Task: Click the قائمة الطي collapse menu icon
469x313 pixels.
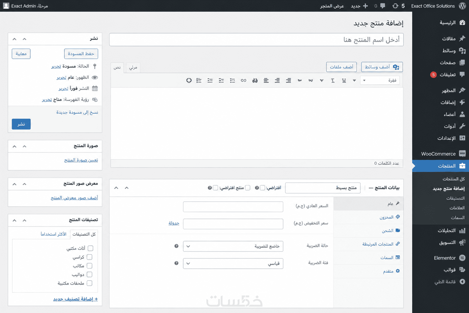Action: tap(462, 282)
